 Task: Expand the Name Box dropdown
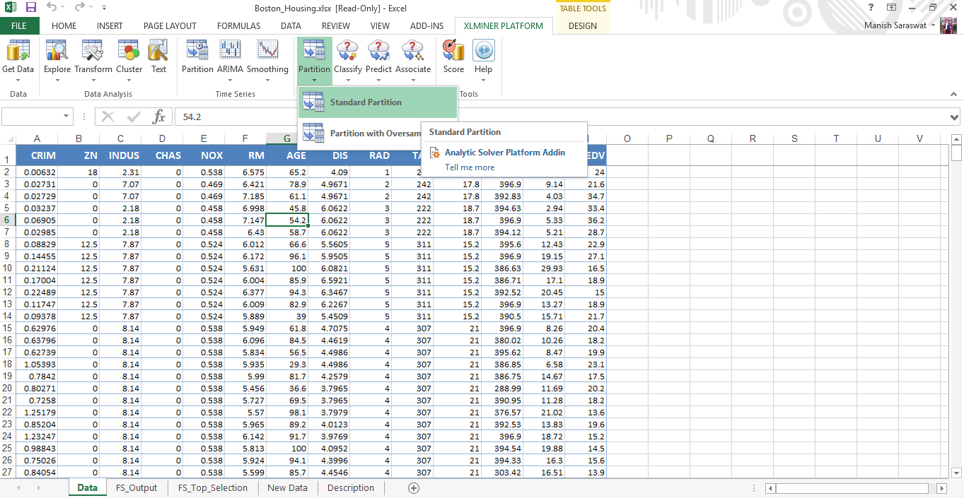coord(66,117)
